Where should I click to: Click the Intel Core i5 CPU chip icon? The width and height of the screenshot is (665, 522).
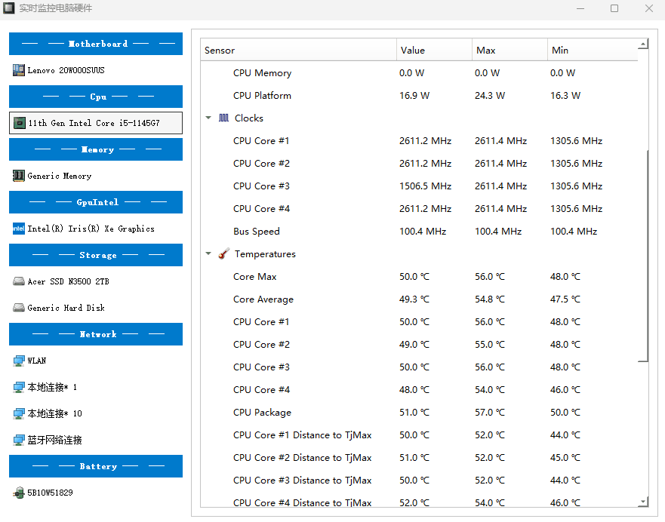[20, 123]
